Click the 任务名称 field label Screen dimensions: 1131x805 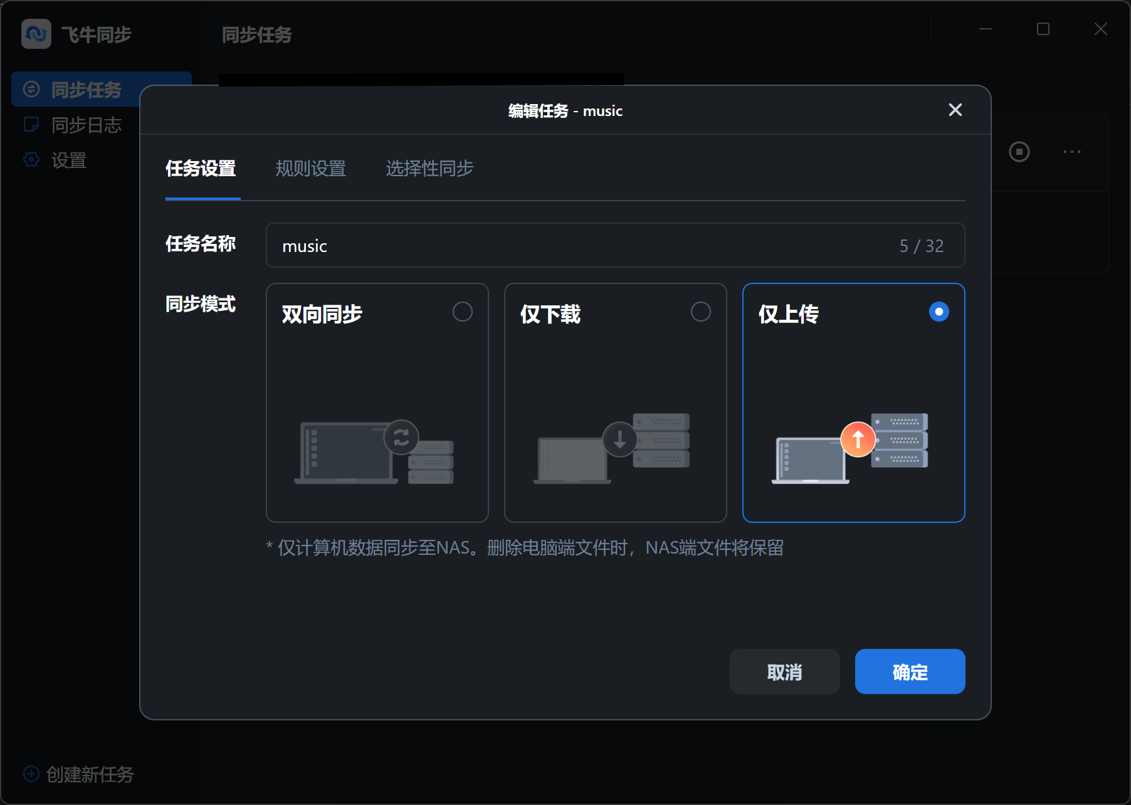(201, 244)
